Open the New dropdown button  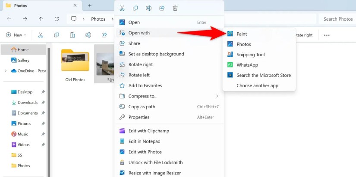[x=16, y=35]
